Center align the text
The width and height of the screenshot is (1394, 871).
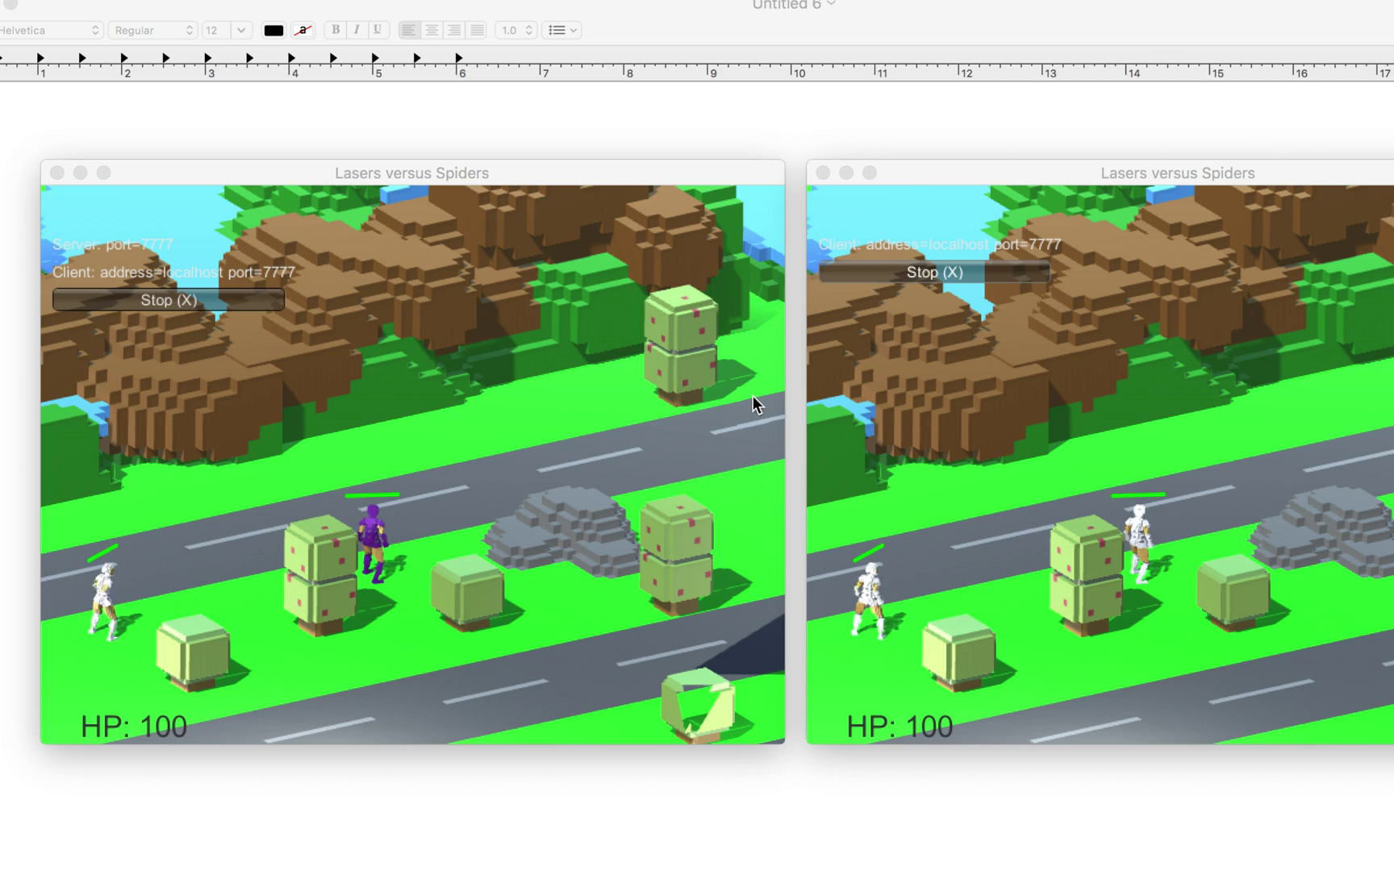point(432,30)
